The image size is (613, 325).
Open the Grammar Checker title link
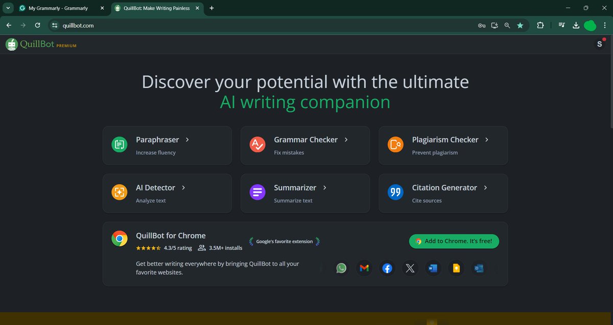(305, 140)
